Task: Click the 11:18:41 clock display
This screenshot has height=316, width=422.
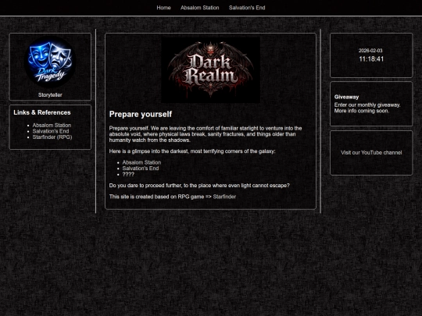Action: [x=371, y=59]
